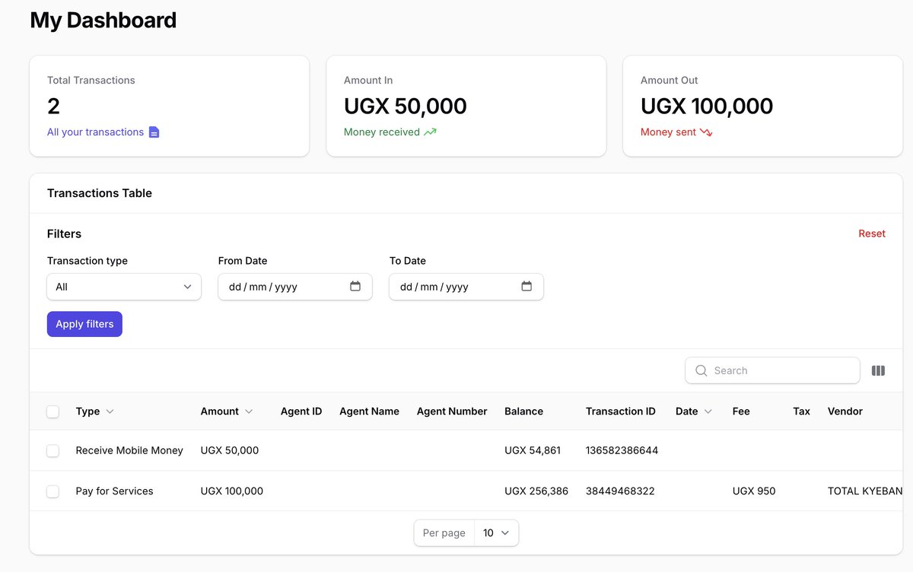Tick the select-all checkbox in the table header
Screen dimensions: 913x572
(x=52, y=412)
